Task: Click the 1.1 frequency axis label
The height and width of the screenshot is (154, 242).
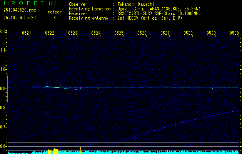Action: [x=3, y=50]
